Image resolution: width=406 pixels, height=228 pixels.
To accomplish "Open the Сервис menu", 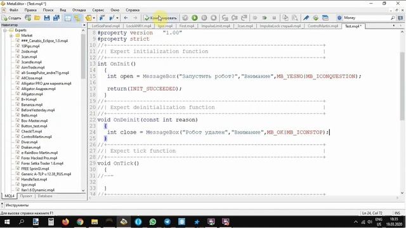I will 98,10.
